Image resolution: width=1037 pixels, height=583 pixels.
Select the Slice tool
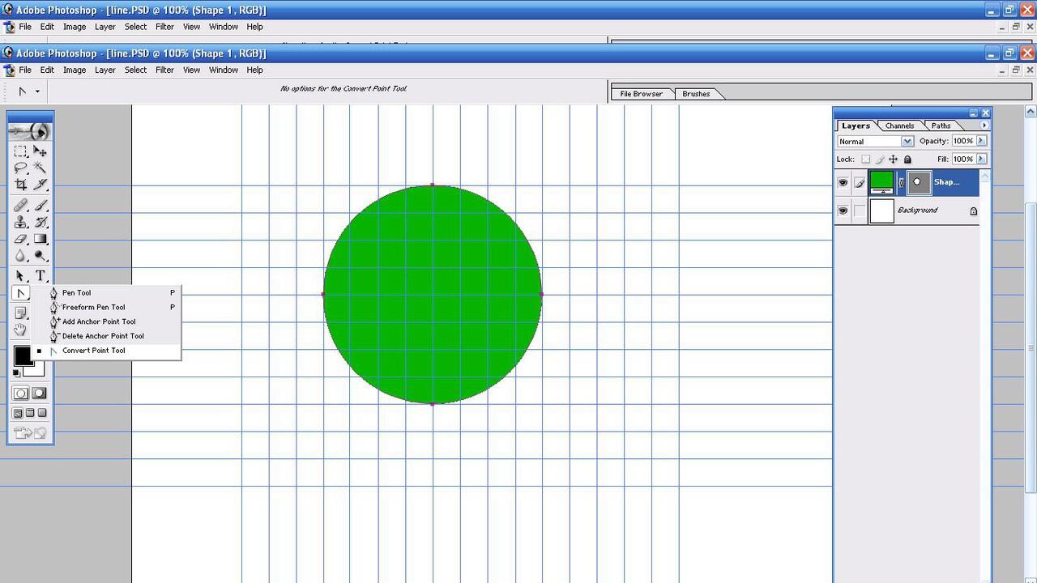click(x=40, y=185)
